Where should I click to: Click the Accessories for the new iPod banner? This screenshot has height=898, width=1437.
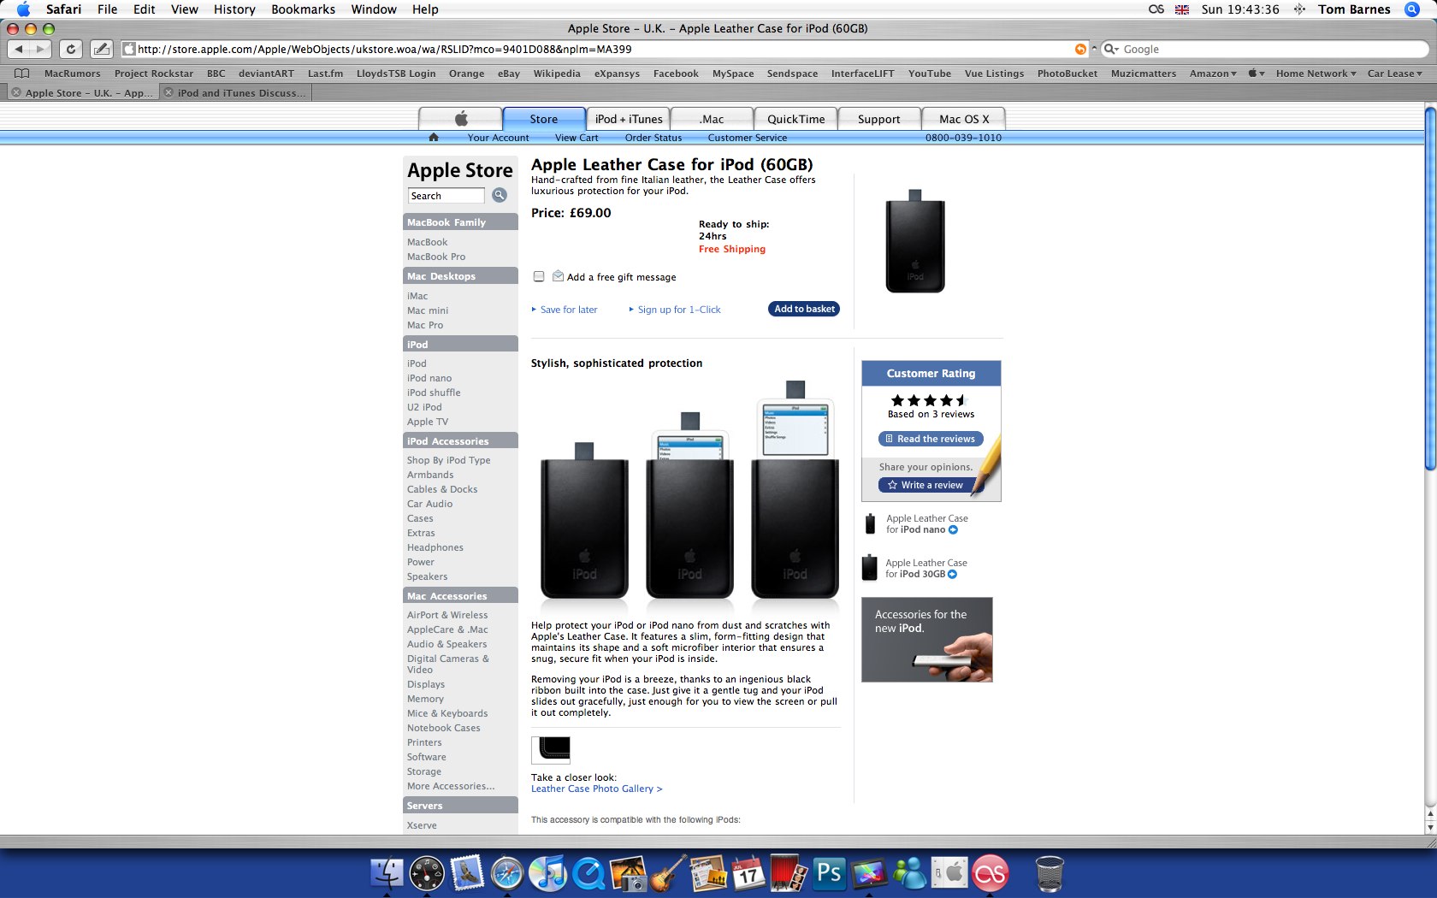pyautogui.click(x=927, y=640)
